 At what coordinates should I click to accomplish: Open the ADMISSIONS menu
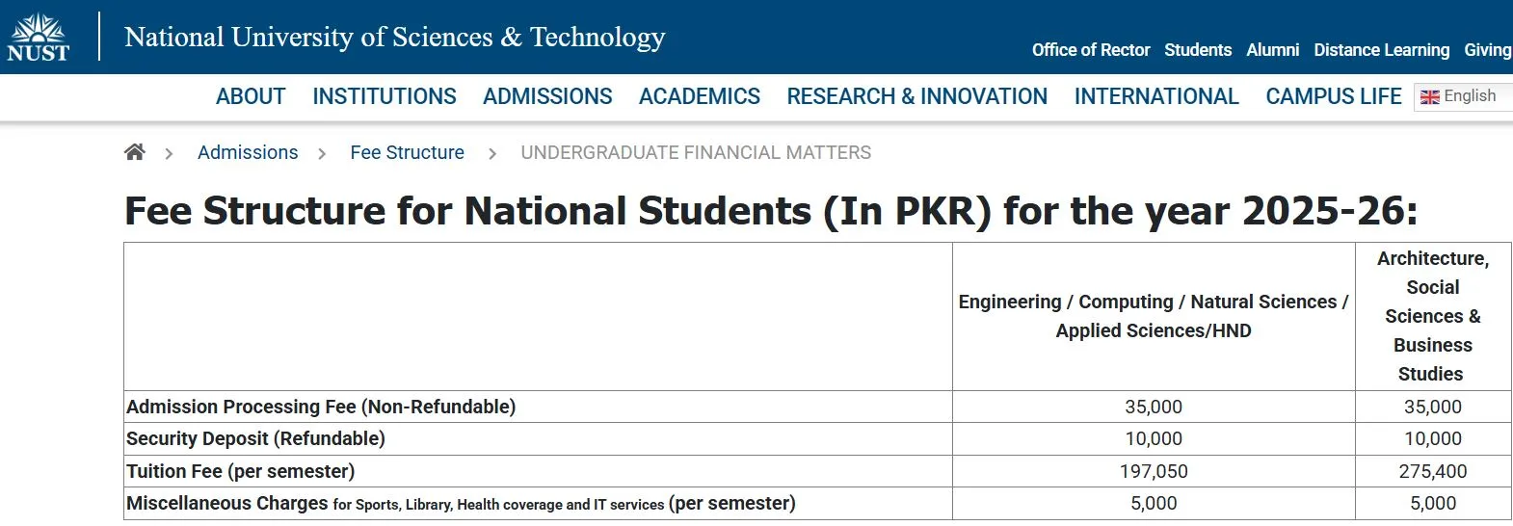[547, 96]
